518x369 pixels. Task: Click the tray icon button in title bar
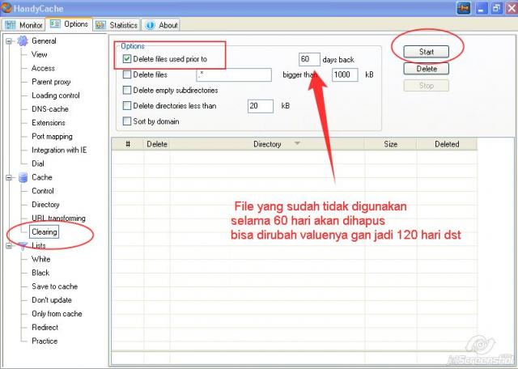(463, 8)
